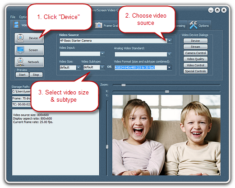235x188 pixels.
Task: Expand the Analog Video Standard dropdown
Action: coord(170,54)
